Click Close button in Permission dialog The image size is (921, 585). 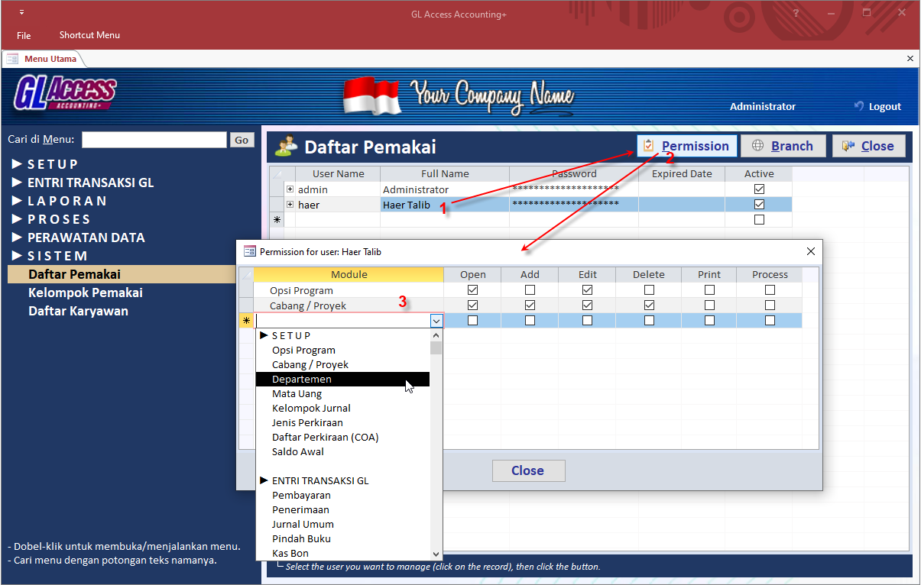528,470
